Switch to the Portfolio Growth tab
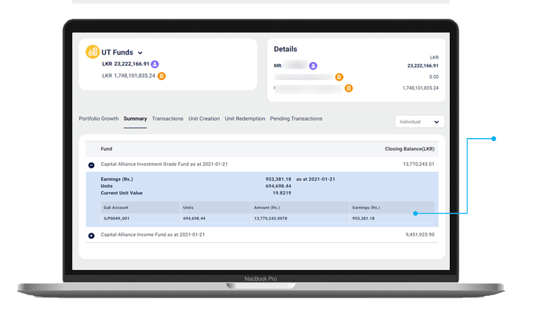The image size is (540, 316). 99,118
